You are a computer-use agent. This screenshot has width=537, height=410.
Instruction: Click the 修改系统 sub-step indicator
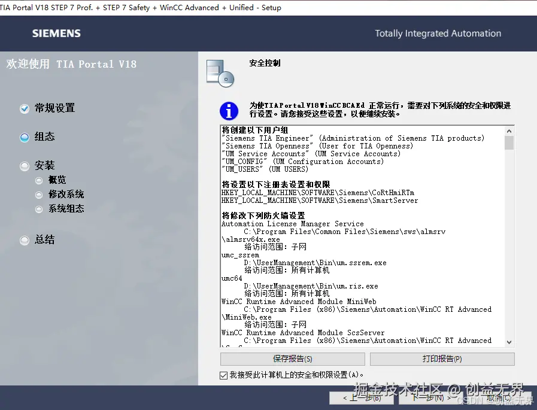[x=39, y=195]
